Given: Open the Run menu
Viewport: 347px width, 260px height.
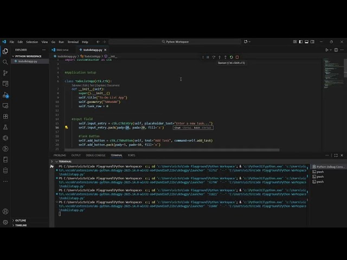Looking at the screenshot, I should (61, 42).
